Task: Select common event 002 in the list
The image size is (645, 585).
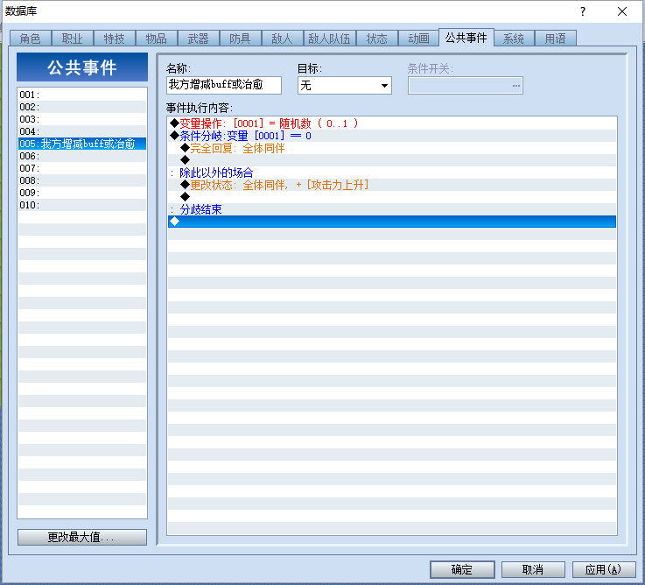Action: (82, 107)
